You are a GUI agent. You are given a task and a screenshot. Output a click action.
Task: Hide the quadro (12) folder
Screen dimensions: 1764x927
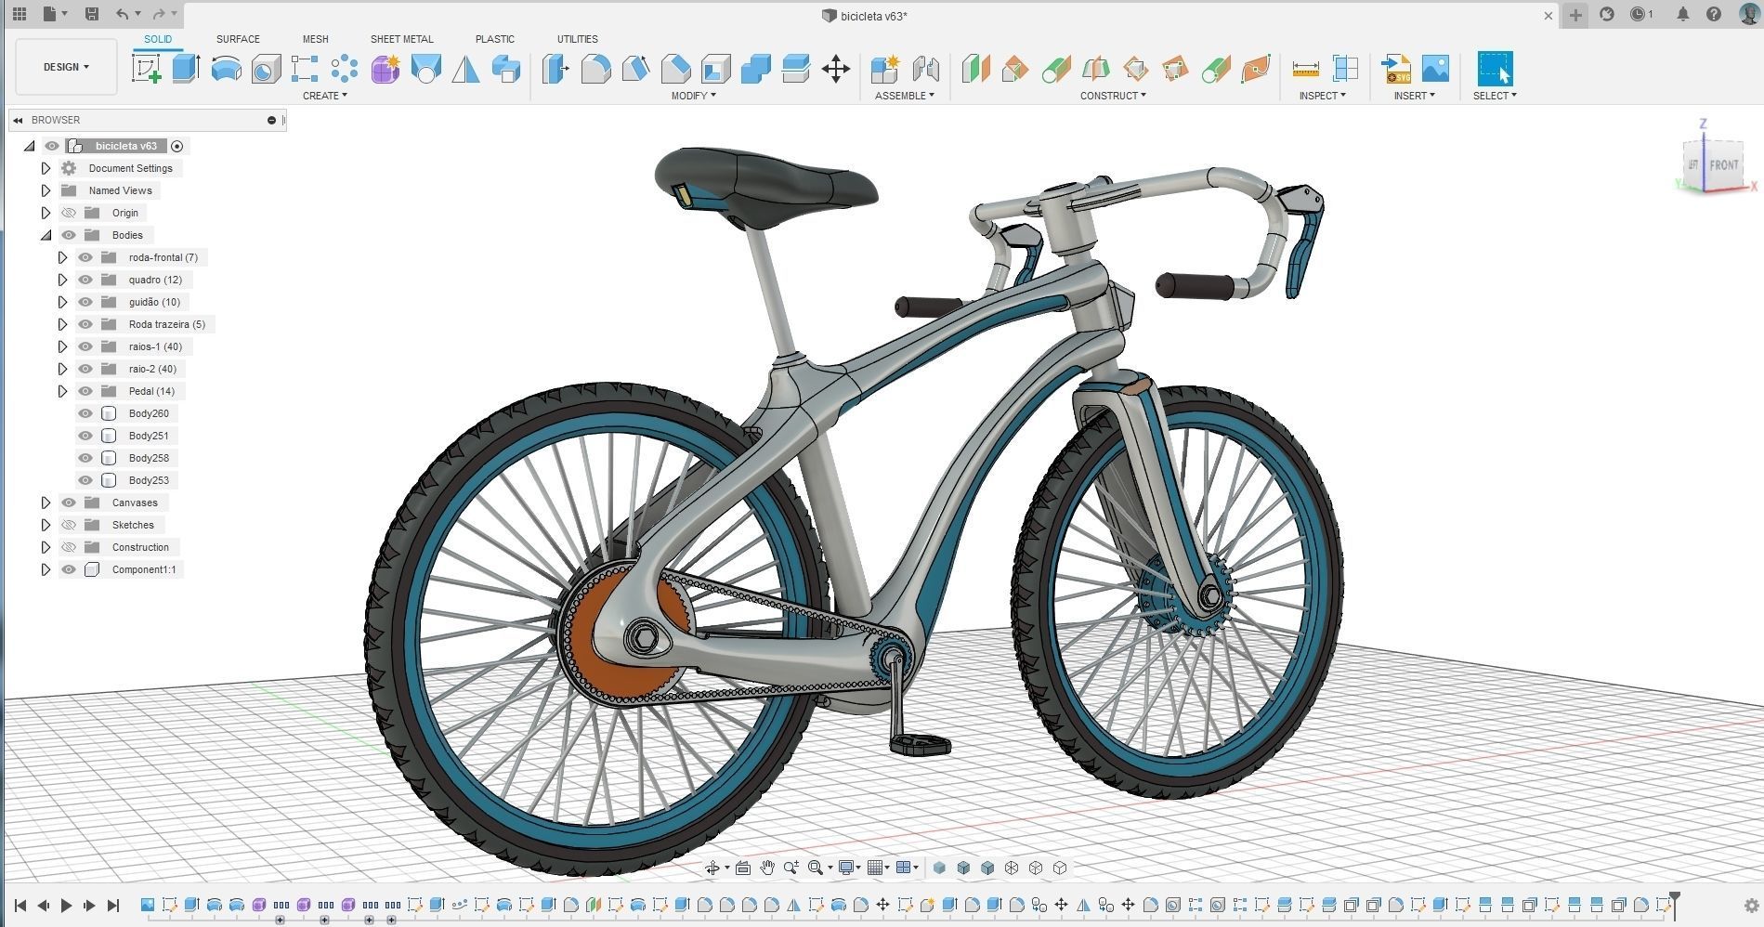85,280
